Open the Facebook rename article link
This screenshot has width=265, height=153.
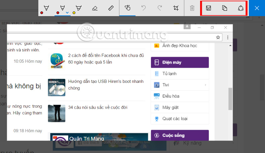click(x=106, y=59)
